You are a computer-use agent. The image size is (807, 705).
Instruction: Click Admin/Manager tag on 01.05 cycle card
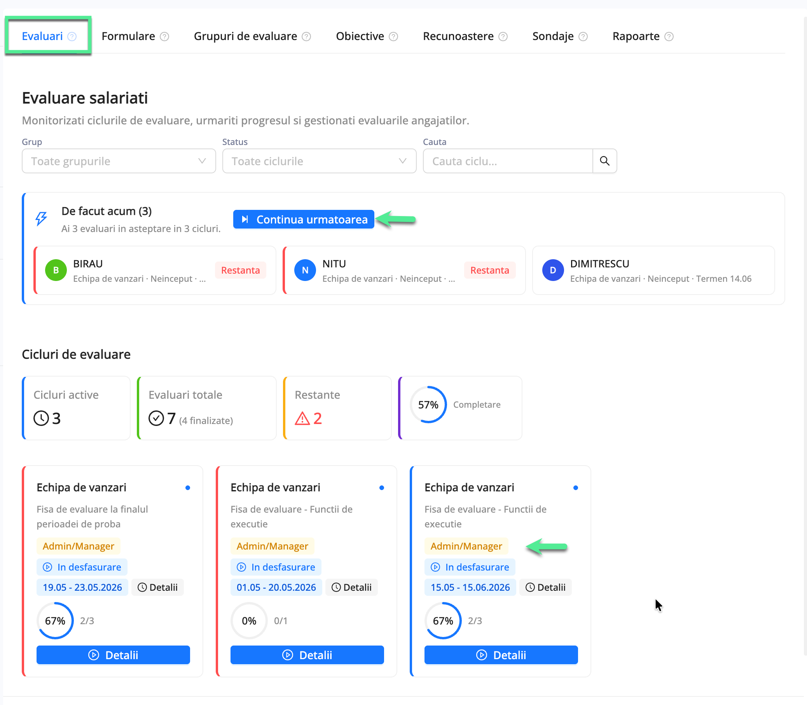tap(272, 546)
